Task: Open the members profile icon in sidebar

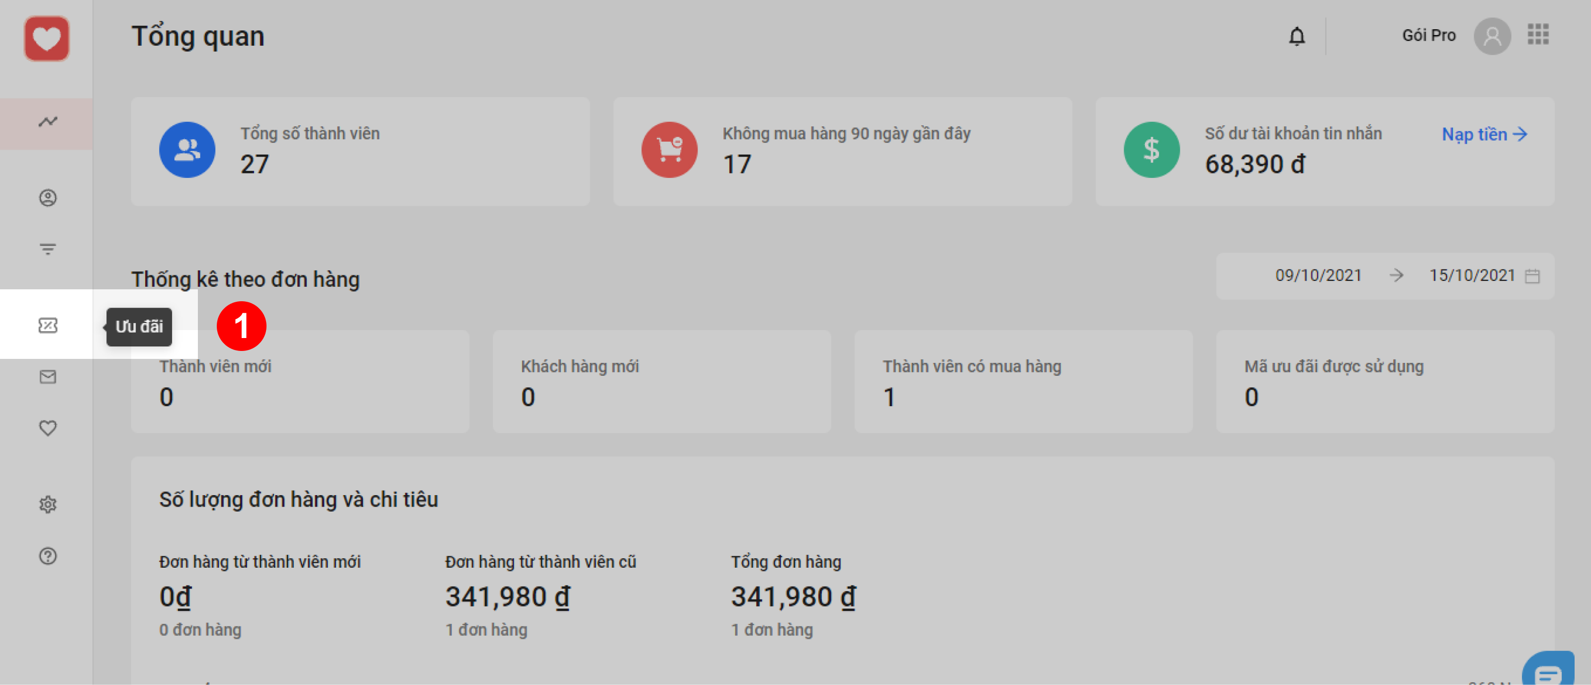Action: tap(48, 198)
